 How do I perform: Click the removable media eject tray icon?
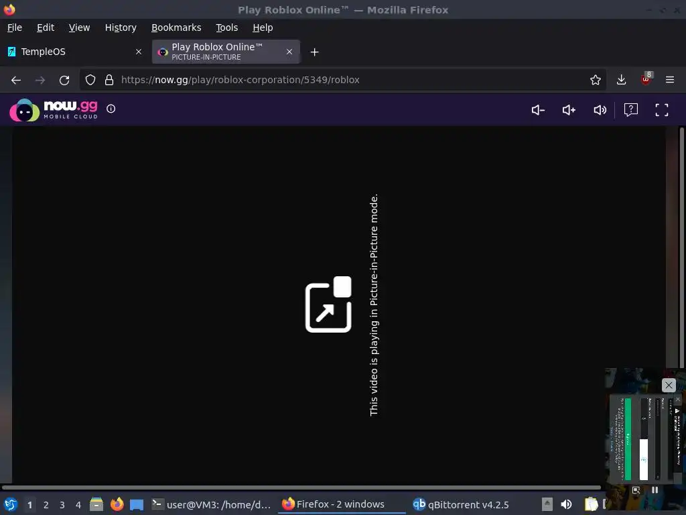[547, 504]
